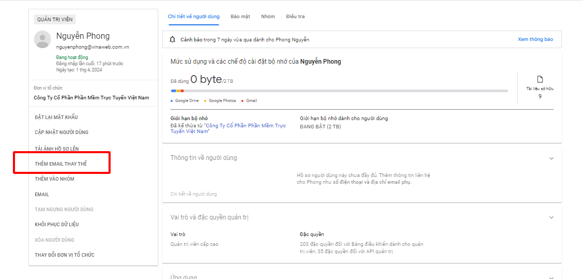This screenshot has height=279, width=583.
Task: Expand the Ứng dụng section chevron
Action: pos(551,277)
